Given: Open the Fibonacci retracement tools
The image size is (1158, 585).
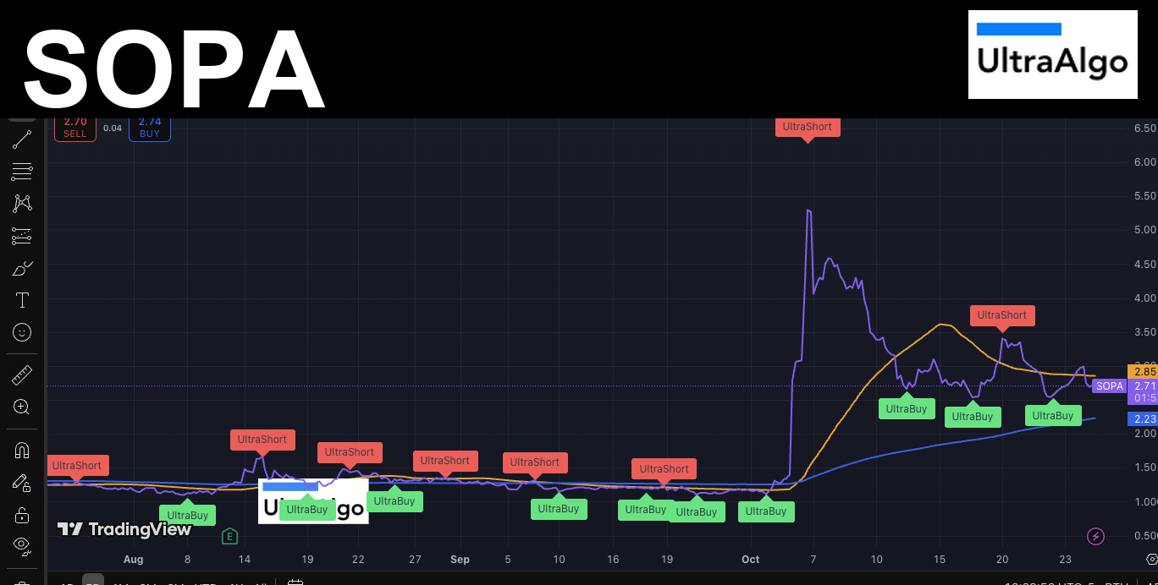Looking at the screenshot, I should tap(22, 172).
